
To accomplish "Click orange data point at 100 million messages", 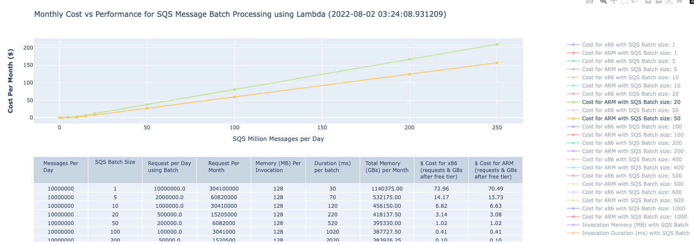I will 234,97.
